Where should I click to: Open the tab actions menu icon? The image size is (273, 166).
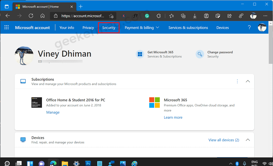6,7
